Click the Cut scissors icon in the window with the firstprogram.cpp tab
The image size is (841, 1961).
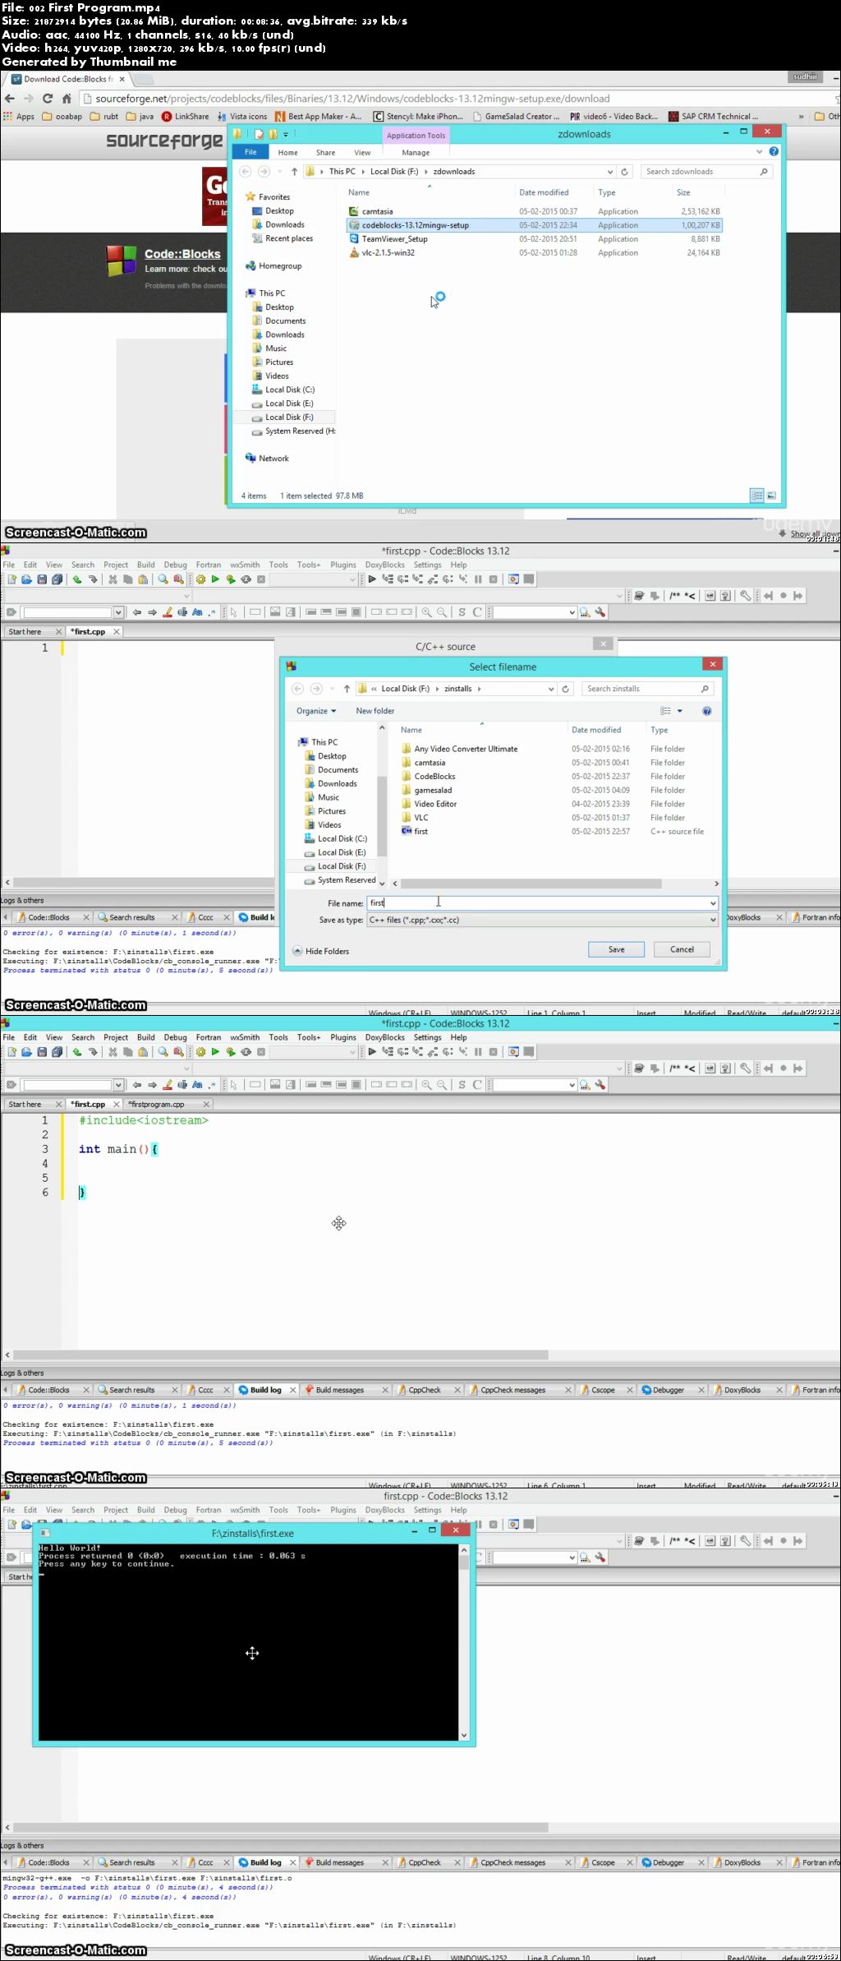[113, 1052]
